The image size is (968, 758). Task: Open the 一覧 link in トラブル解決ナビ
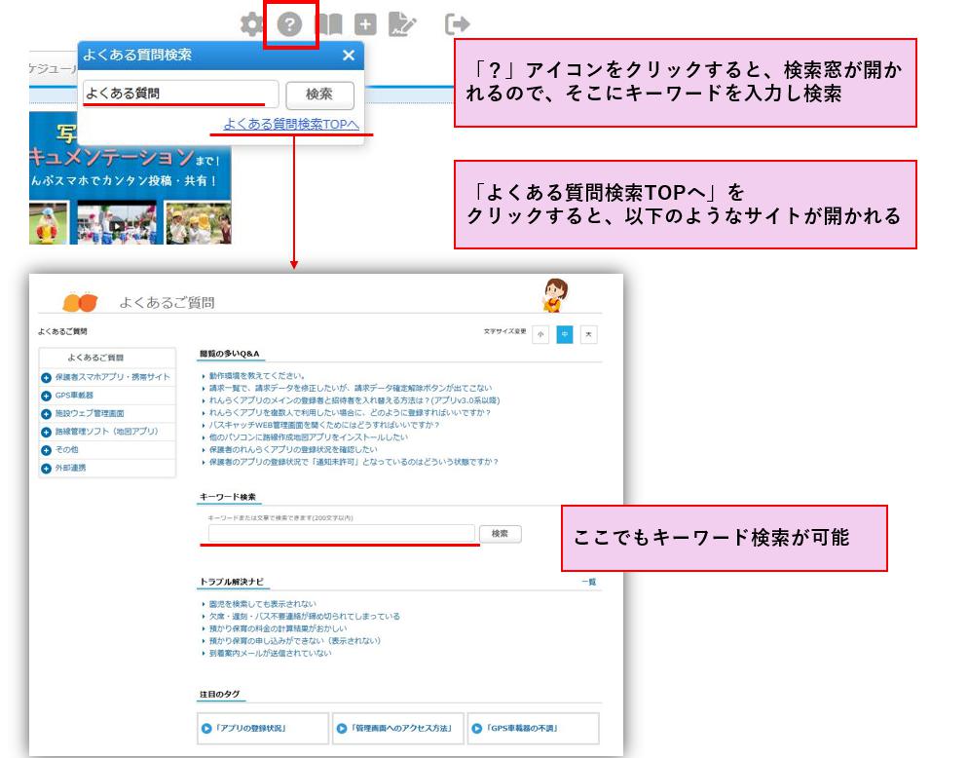point(588,582)
